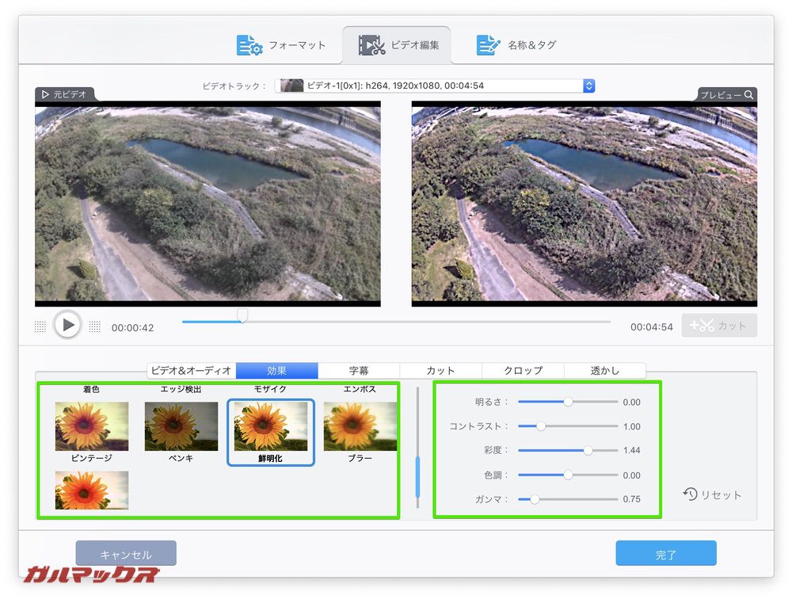The height and width of the screenshot is (599, 792).
Task: Click the エンボス effect thumbnail
Action: (x=360, y=388)
